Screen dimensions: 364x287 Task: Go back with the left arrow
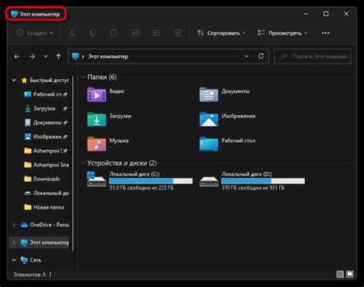[x=17, y=57]
